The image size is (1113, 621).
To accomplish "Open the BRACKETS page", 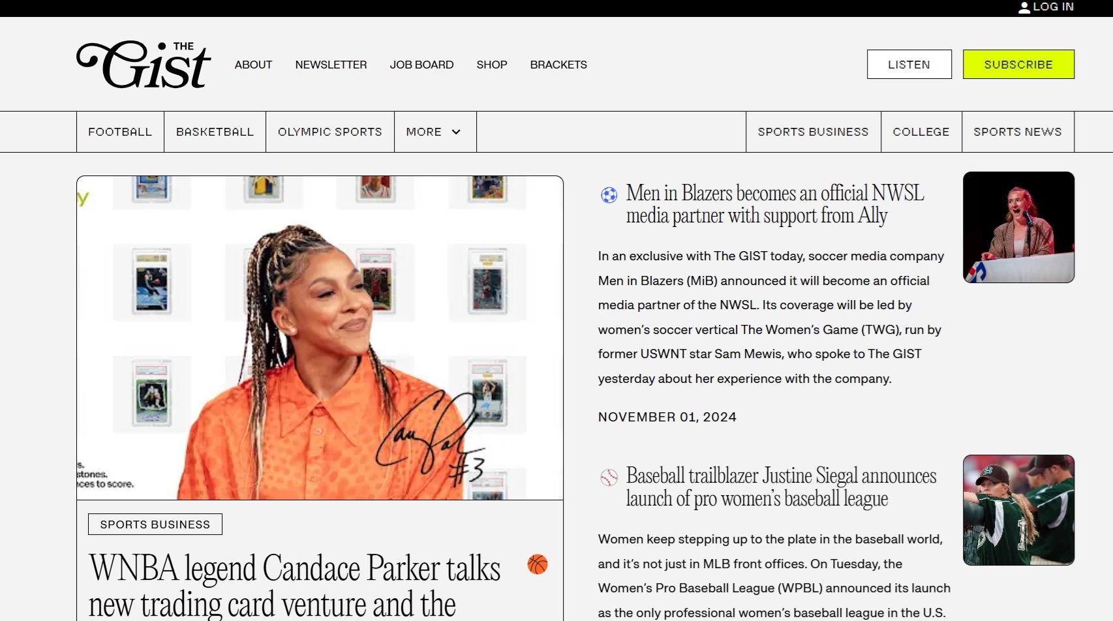I will (558, 65).
